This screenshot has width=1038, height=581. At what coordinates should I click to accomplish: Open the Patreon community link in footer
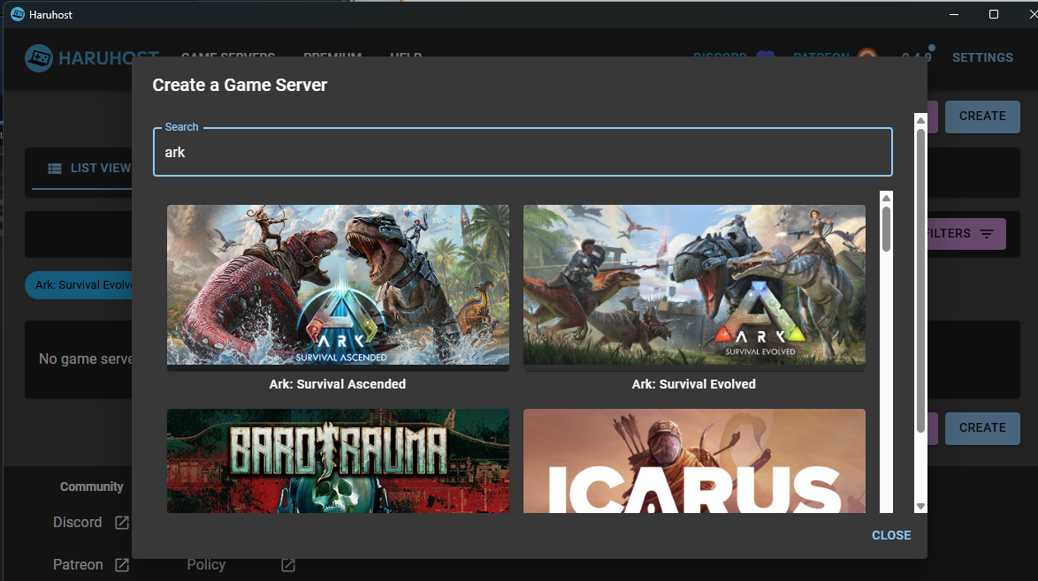[78, 564]
